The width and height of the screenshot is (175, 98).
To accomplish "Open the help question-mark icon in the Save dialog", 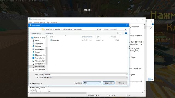I will pyautogui.click(x=126, y=33).
